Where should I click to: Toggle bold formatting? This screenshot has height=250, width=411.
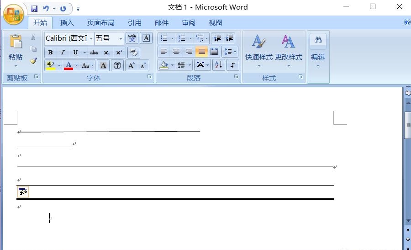tap(50, 53)
